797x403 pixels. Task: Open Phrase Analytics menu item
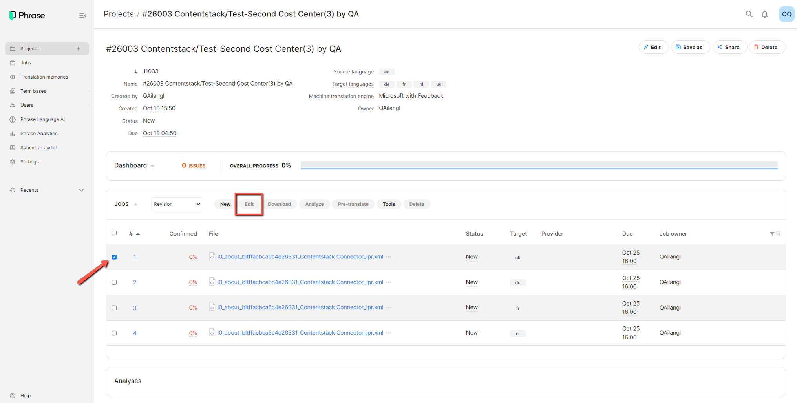pos(39,134)
